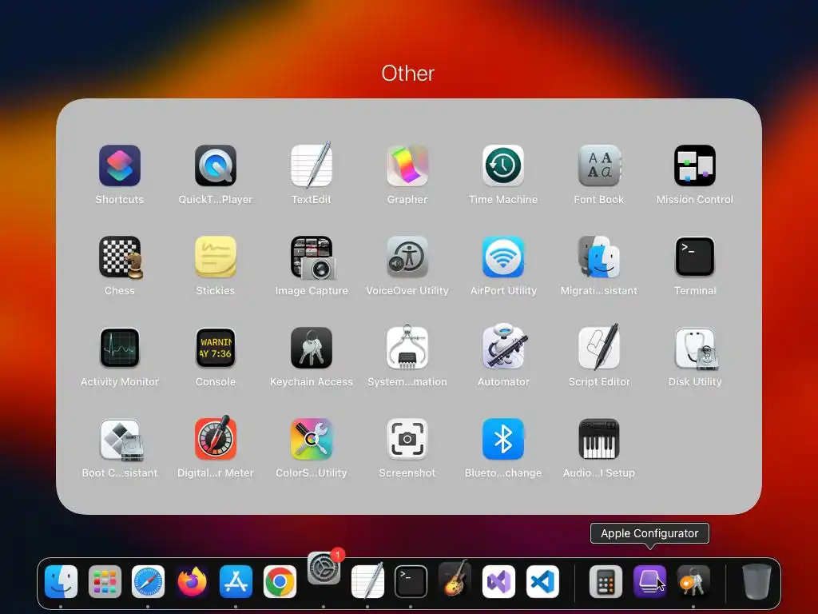Launch AirPort Utility

[503, 257]
